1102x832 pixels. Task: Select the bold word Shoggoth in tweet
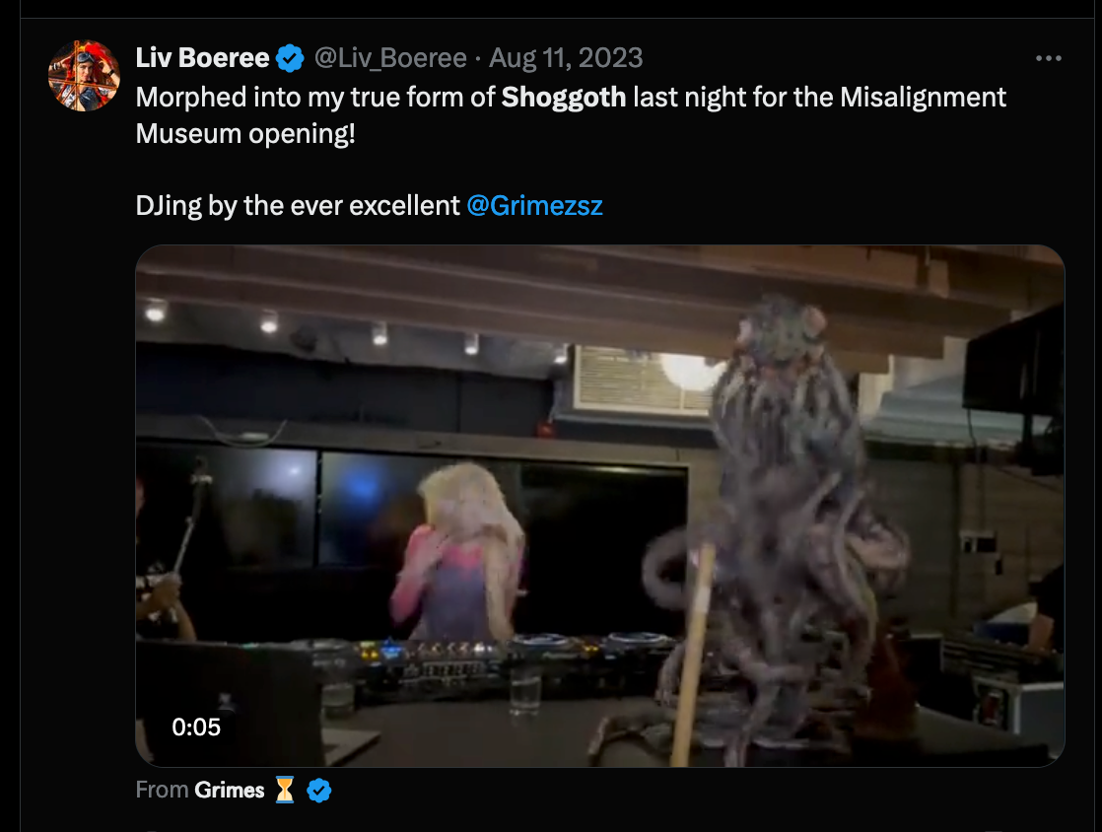pyautogui.click(x=564, y=97)
